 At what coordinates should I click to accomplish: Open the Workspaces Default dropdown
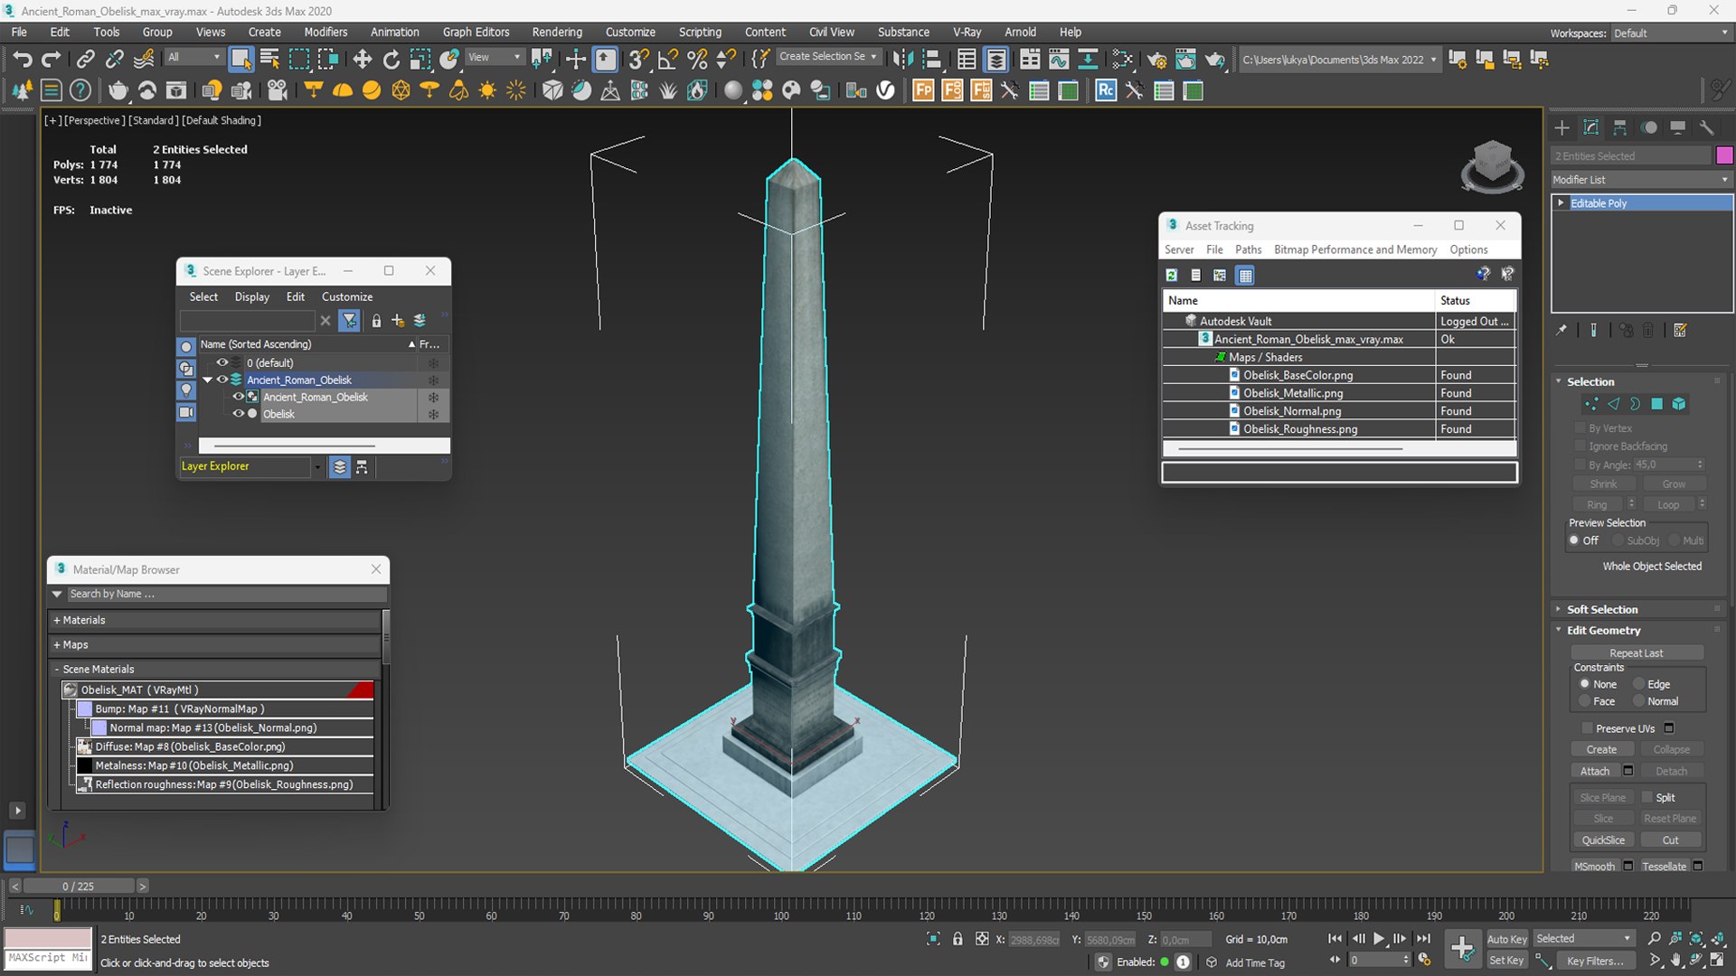[1671, 33]
